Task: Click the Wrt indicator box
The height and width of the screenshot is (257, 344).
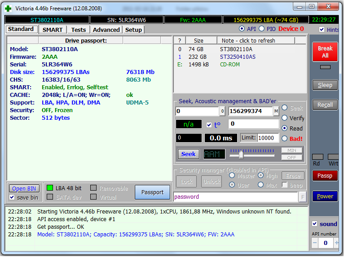Action: pos(333,157)
